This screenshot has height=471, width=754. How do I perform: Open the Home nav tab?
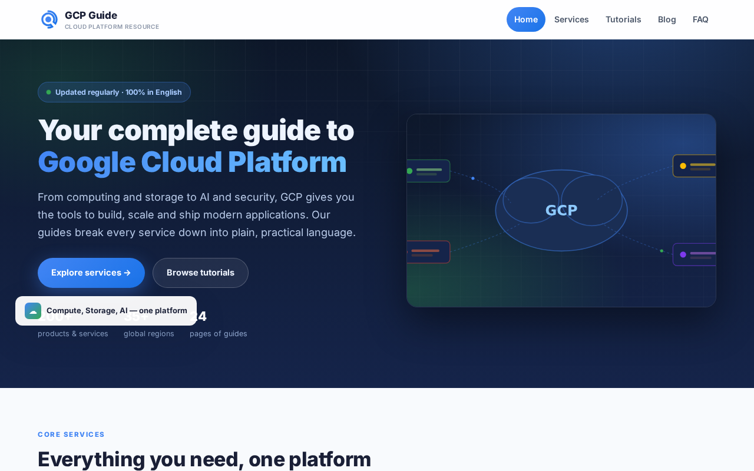coord(526,19)
